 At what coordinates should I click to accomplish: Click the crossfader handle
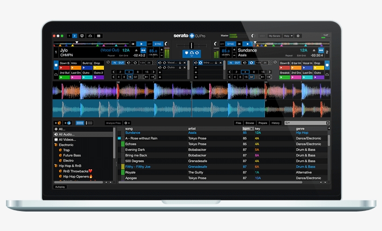click(191, 46)
